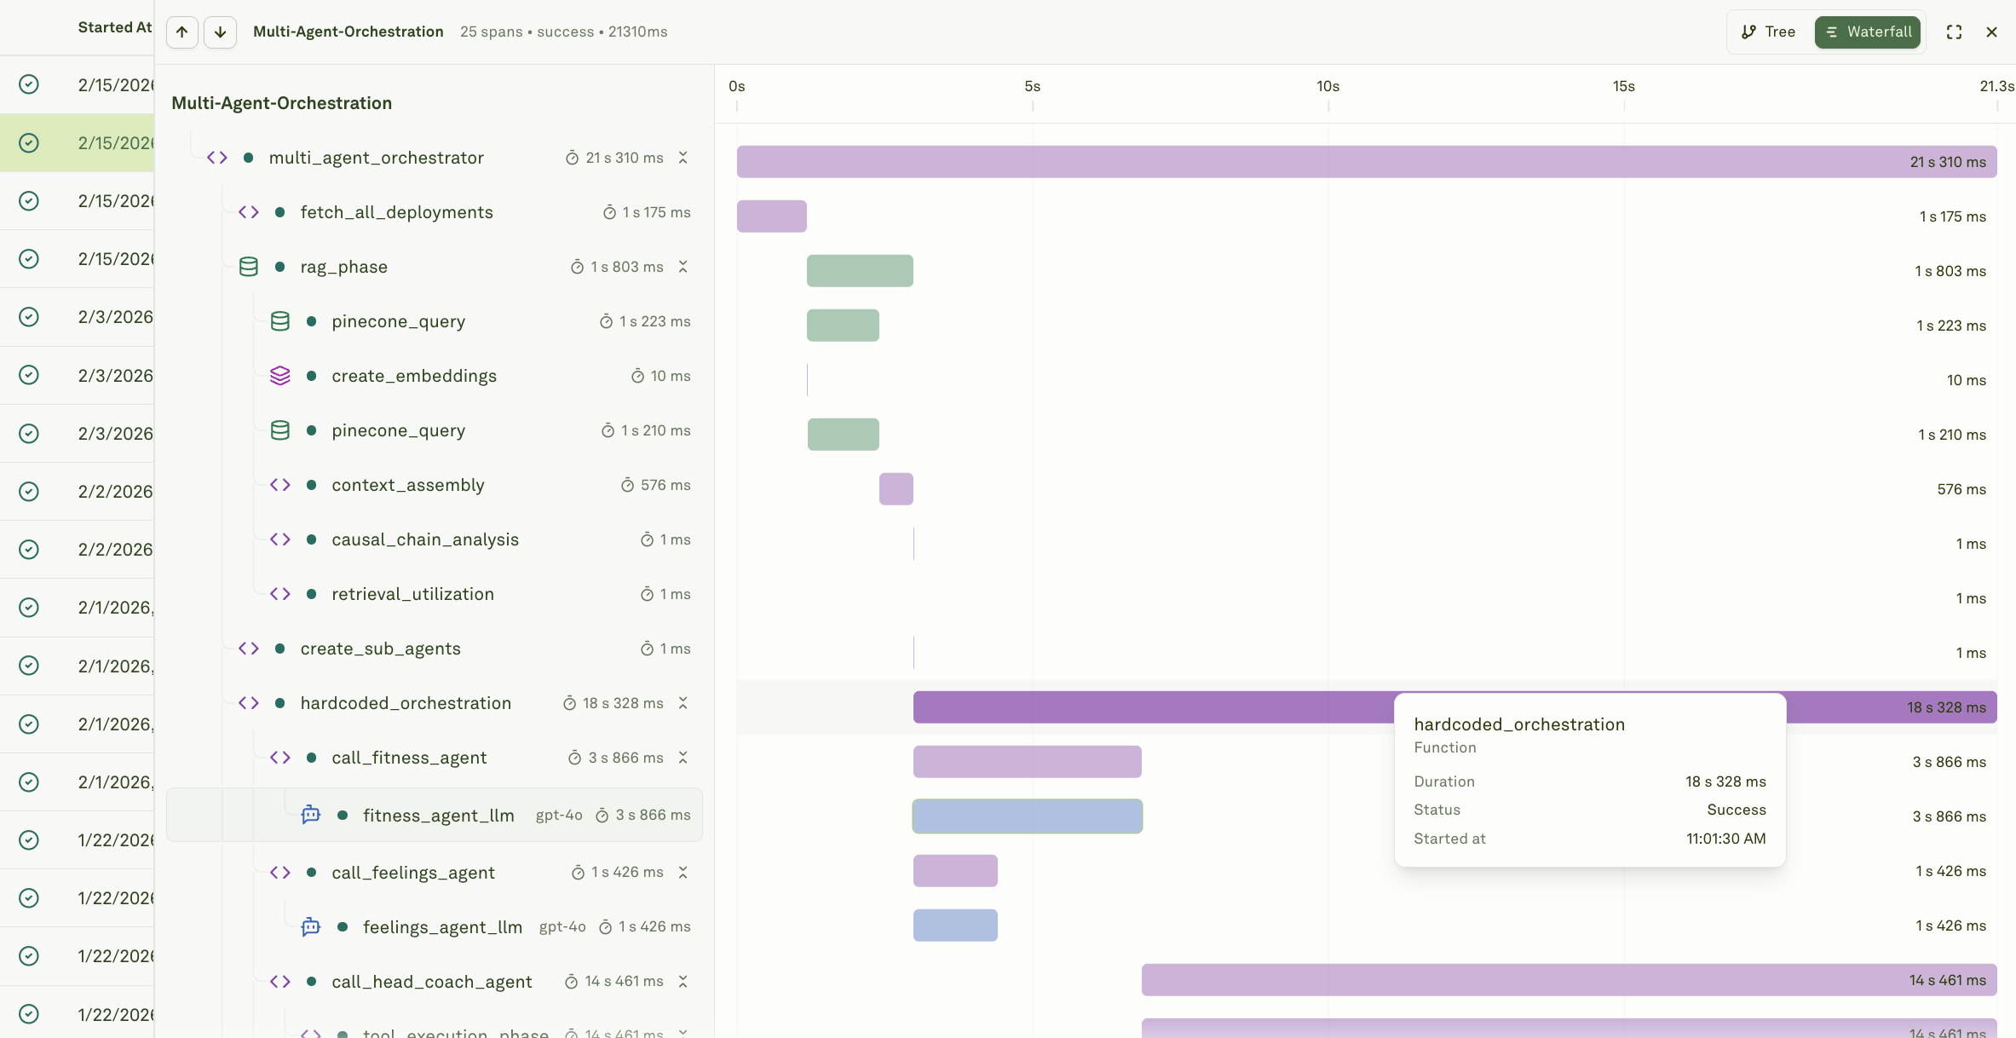Go to previous trace with up arrow
2016x1038 pixels.
(x=182, y=32)
